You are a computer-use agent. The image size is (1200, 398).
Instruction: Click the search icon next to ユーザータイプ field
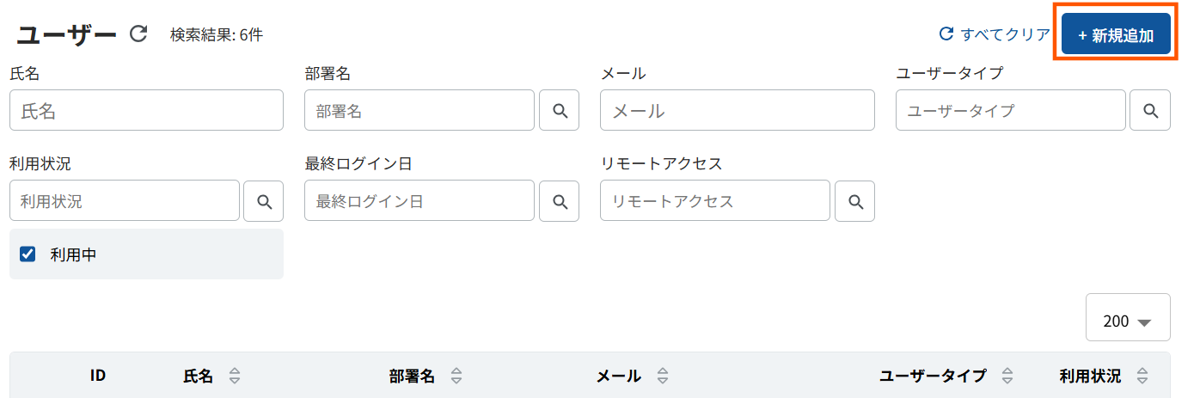(1151, 110)
